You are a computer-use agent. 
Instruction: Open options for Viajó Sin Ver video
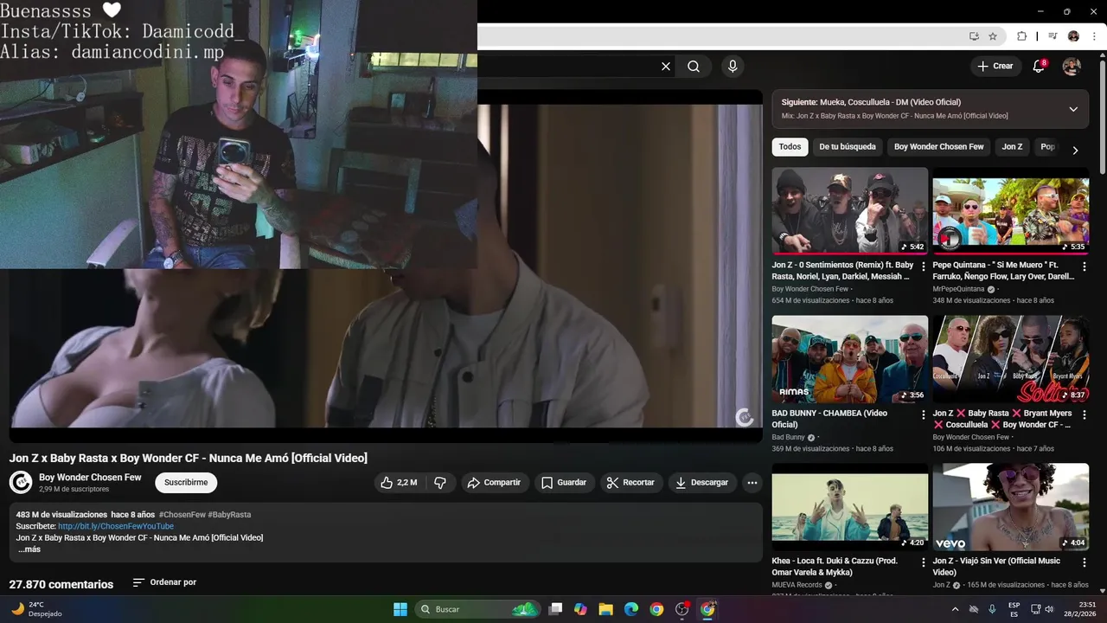(1085, 563)
